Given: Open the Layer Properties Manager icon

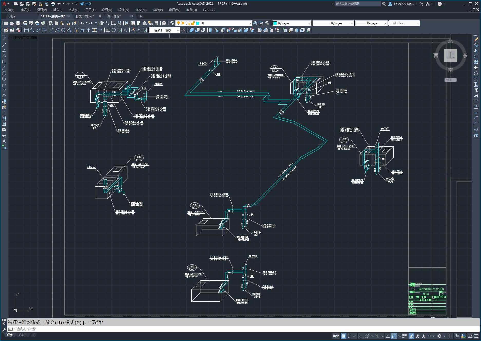Looking at the screenshot, I should coord(172,23).
